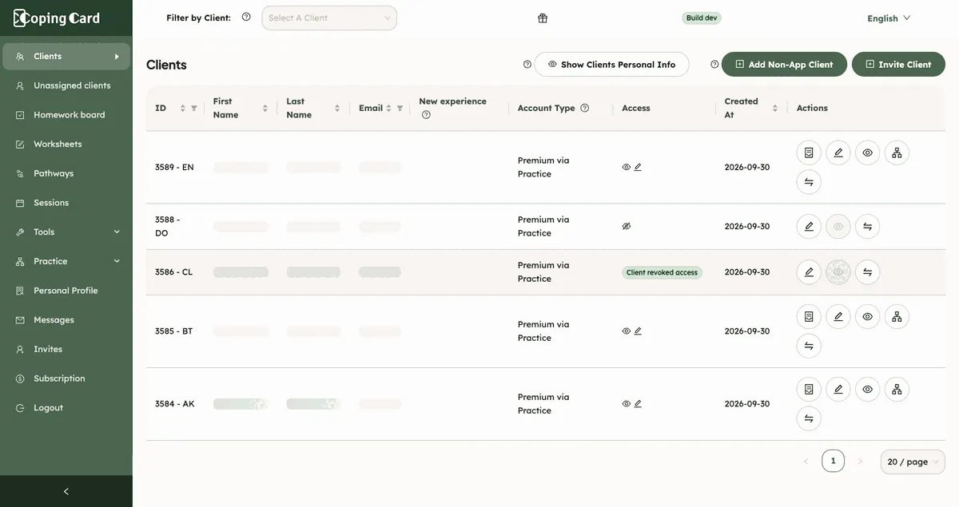Open hierarchy diagram action for client 3585 - BT
This screenshot has width=959, height=507.
click(897, 316)
